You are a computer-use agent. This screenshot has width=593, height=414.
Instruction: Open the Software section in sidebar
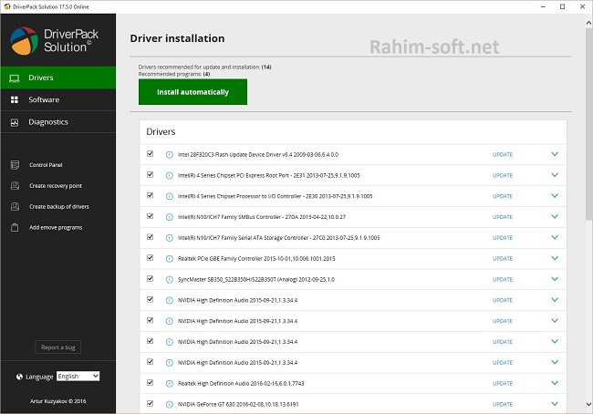58,99
